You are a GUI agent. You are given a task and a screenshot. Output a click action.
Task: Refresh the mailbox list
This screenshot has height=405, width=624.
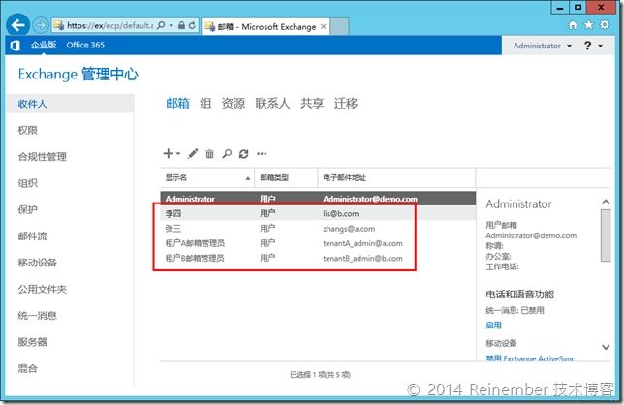pos(243,153)
